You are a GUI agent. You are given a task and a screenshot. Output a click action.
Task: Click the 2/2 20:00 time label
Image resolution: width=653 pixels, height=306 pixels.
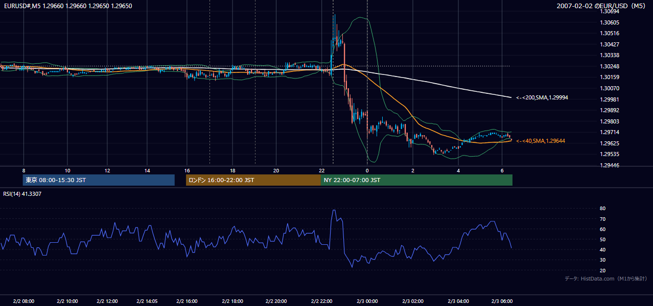[x=276, y=301]
